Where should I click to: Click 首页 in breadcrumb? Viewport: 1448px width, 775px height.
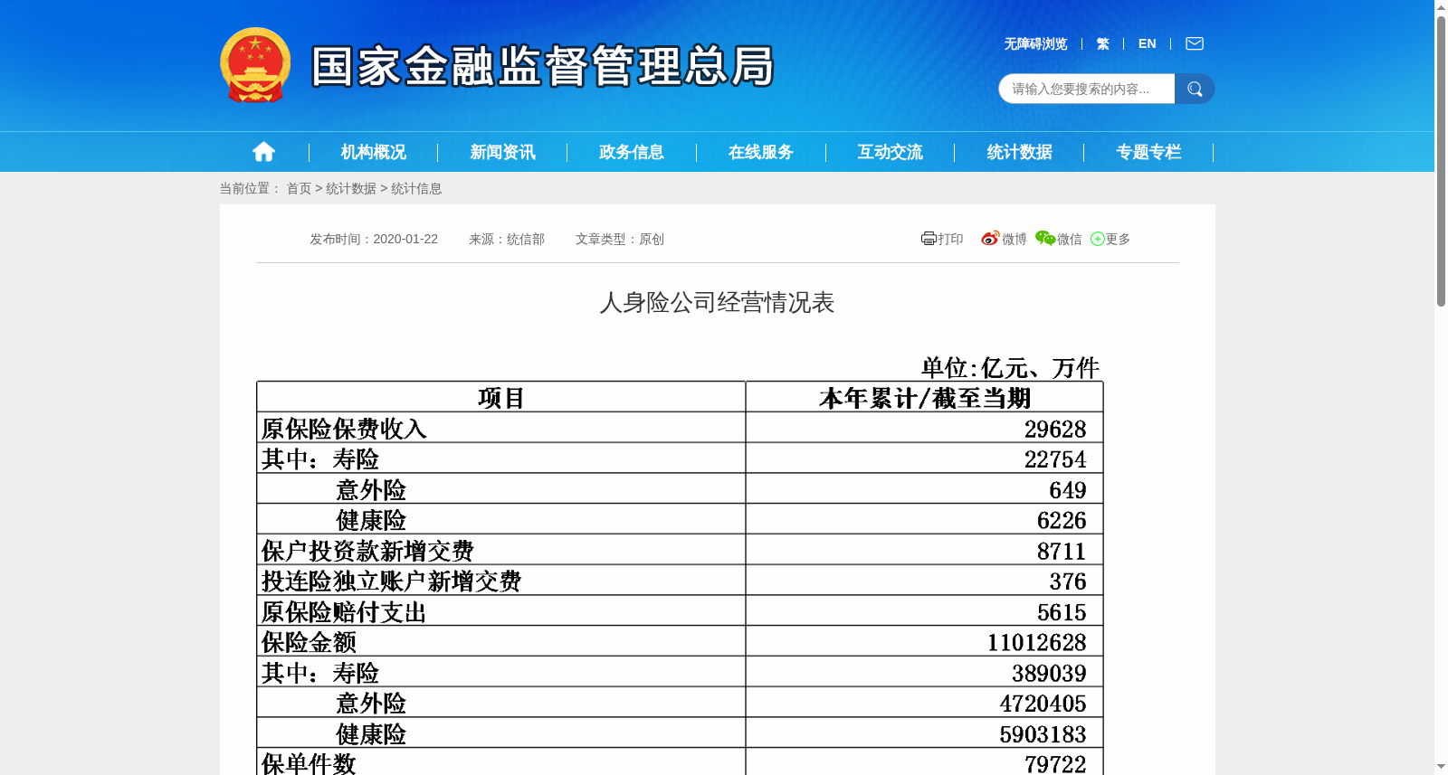(299, 188)
